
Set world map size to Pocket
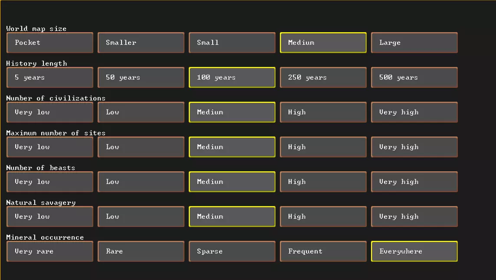[x=50, y=43]
